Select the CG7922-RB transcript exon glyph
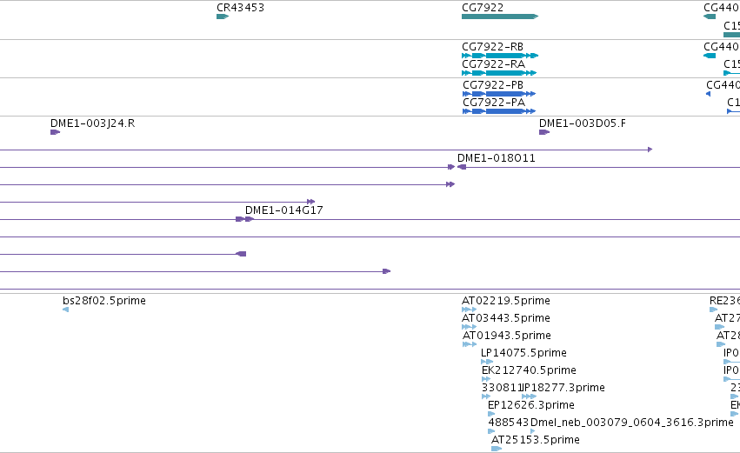 pyautogui.click(x=500, y=56)
